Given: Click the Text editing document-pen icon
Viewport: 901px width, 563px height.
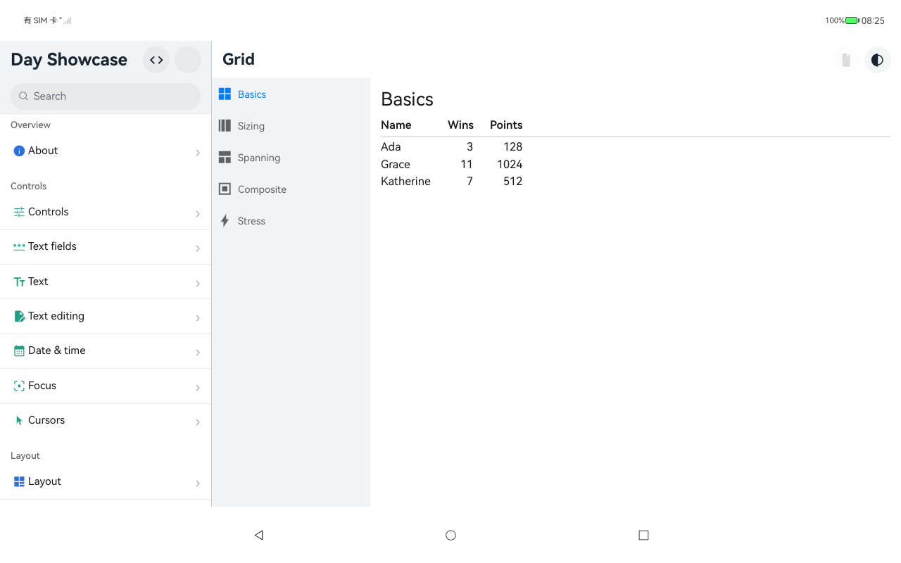Looking at the screenshot, I should pos(19,316).
